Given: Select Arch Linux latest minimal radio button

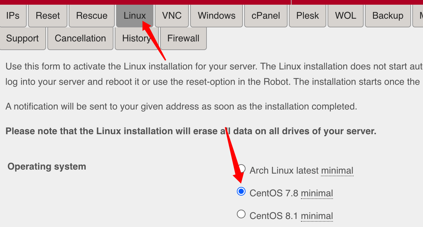Looking at the screenshot, I should 242,169.
